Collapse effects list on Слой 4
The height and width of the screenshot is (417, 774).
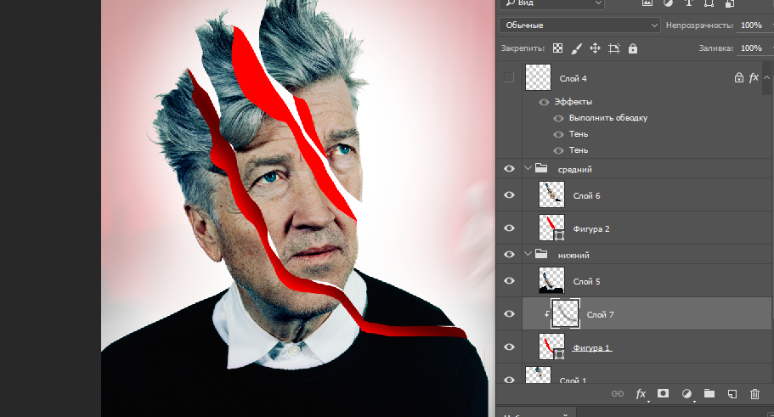766,77
